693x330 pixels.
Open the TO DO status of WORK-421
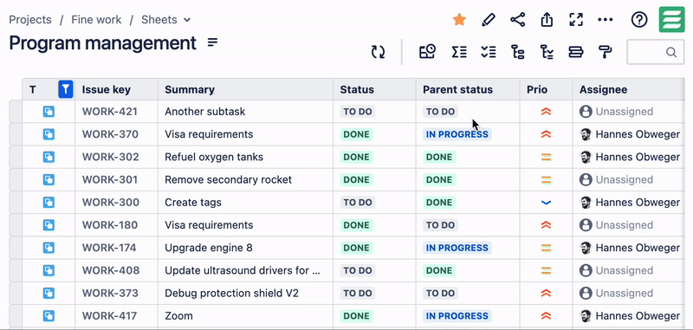point(358,112)
